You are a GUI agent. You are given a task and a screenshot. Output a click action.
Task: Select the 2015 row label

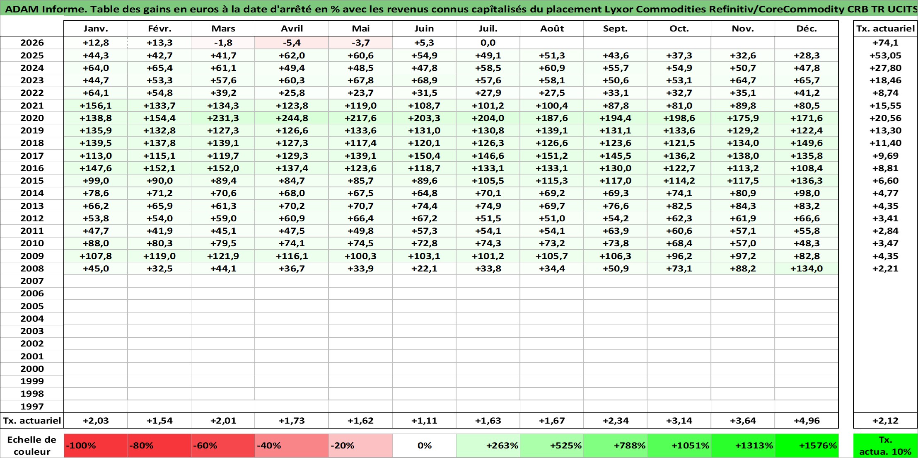click(32, 181)
